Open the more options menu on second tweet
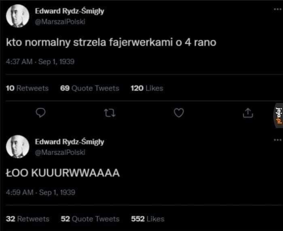This screenshot has width=283, height=231. (x=277, y=140)
